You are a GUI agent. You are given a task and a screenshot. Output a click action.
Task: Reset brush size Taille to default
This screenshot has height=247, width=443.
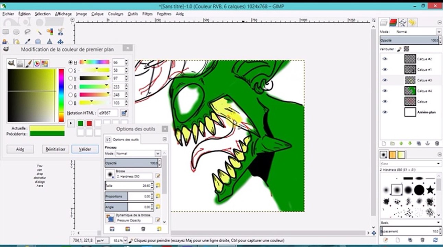point(158,186)
